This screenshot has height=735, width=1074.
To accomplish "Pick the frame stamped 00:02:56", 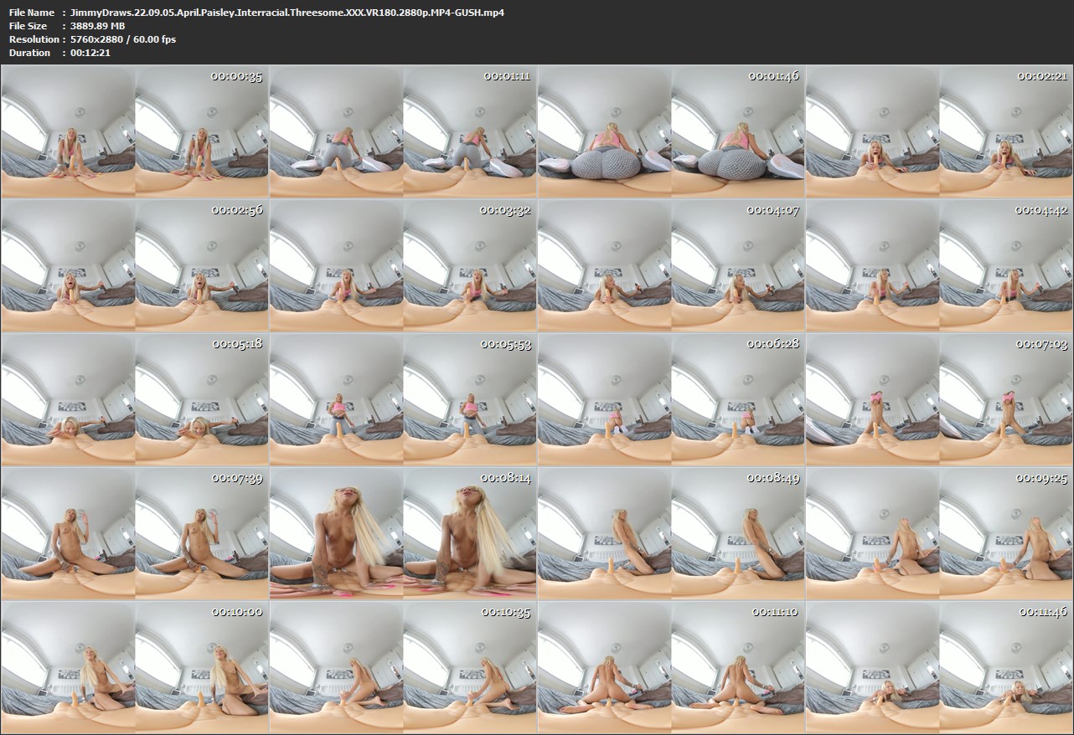I will [x=134, y=266].
